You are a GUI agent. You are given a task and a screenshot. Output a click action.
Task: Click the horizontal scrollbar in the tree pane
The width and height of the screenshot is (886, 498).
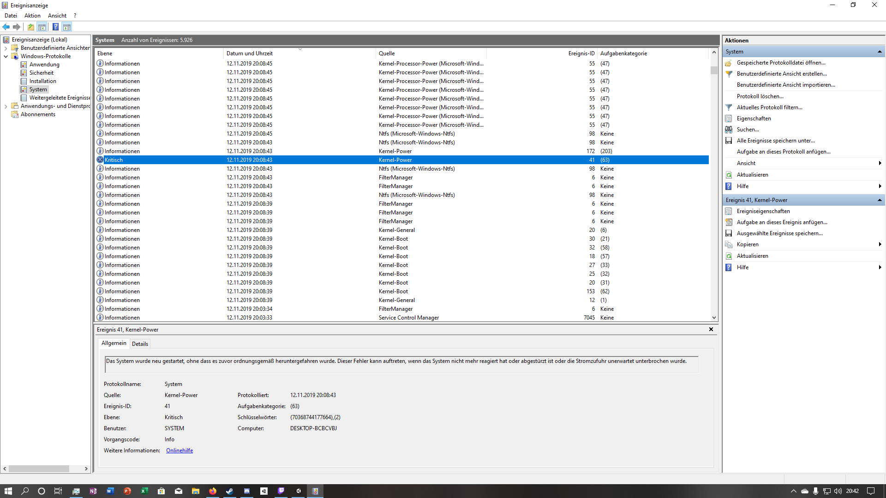click(x=39, y=468)
